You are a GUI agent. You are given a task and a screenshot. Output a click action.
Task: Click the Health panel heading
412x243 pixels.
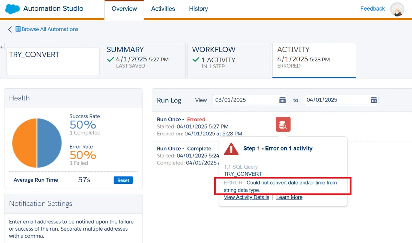(19, 98)
